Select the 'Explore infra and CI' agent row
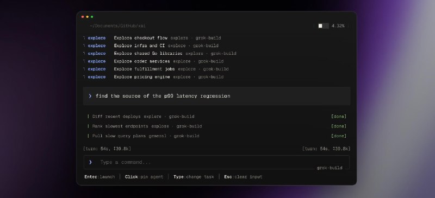Viewport: 435px width, 198px height. [151, 46]
